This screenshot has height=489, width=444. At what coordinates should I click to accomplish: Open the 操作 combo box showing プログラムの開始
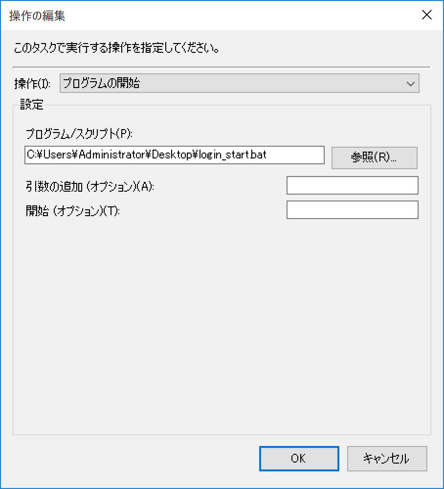point(240,83)
